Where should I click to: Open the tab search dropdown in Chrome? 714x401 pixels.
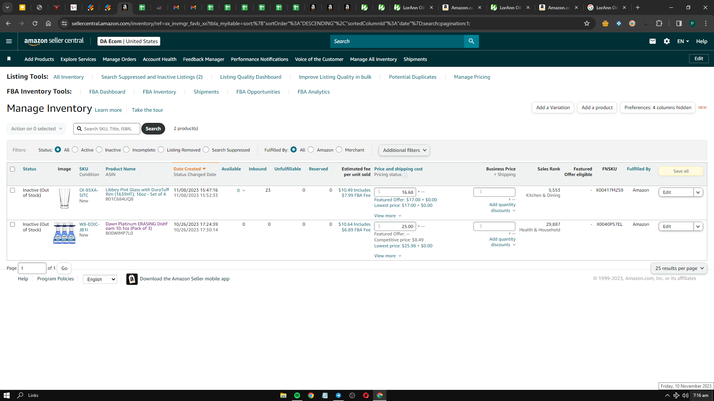pyautogui.click(x=7, y=7)
